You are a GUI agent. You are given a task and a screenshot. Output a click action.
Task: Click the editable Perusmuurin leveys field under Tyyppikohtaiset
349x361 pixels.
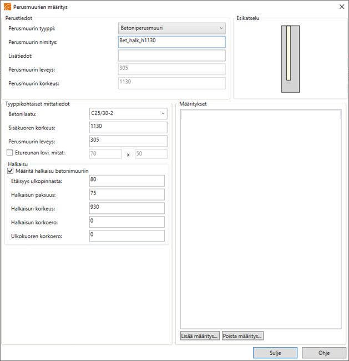128,141
